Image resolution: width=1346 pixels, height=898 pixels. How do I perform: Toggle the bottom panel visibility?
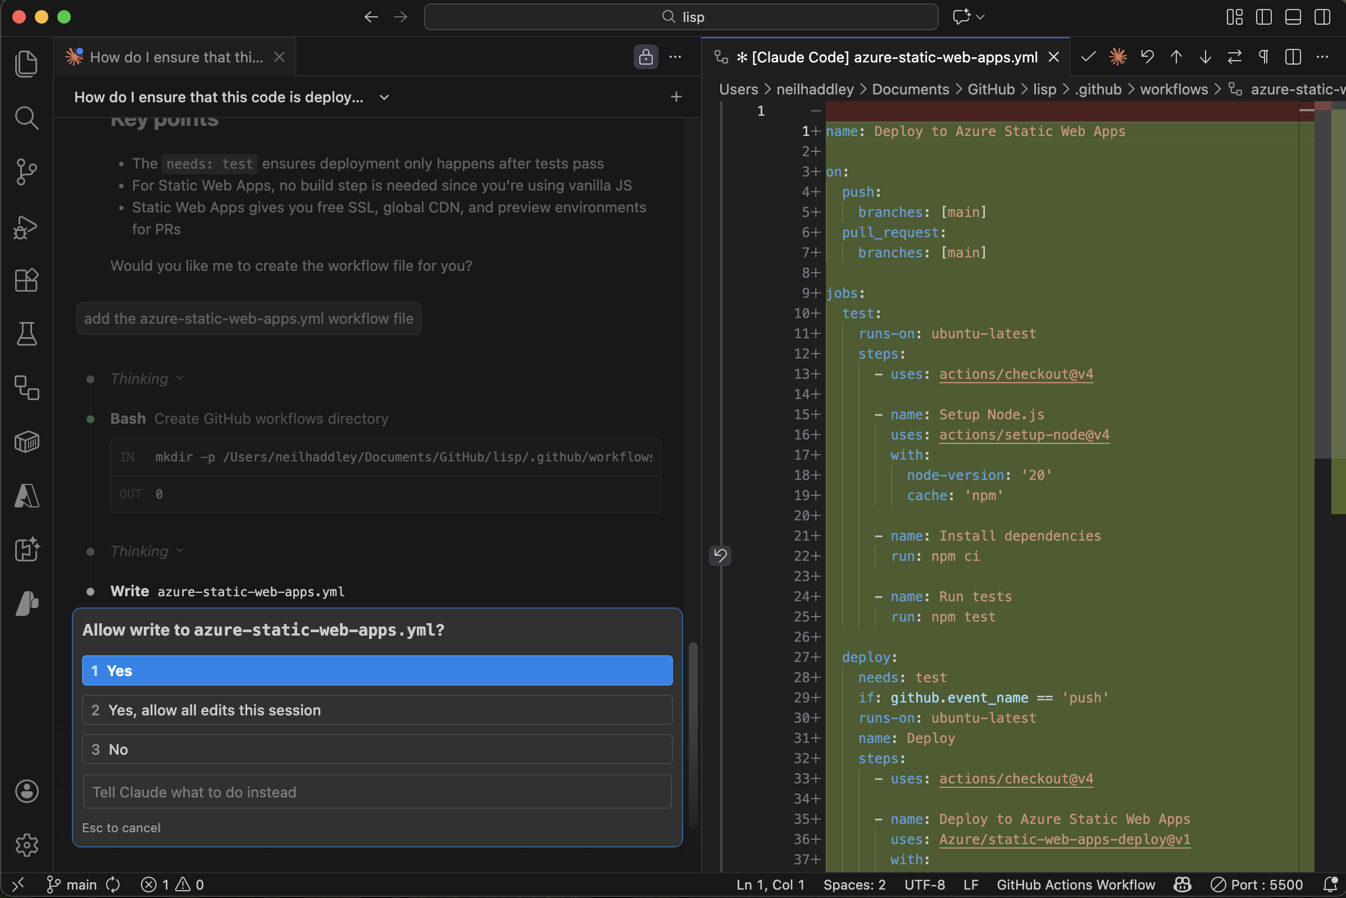coord(1293,17)
